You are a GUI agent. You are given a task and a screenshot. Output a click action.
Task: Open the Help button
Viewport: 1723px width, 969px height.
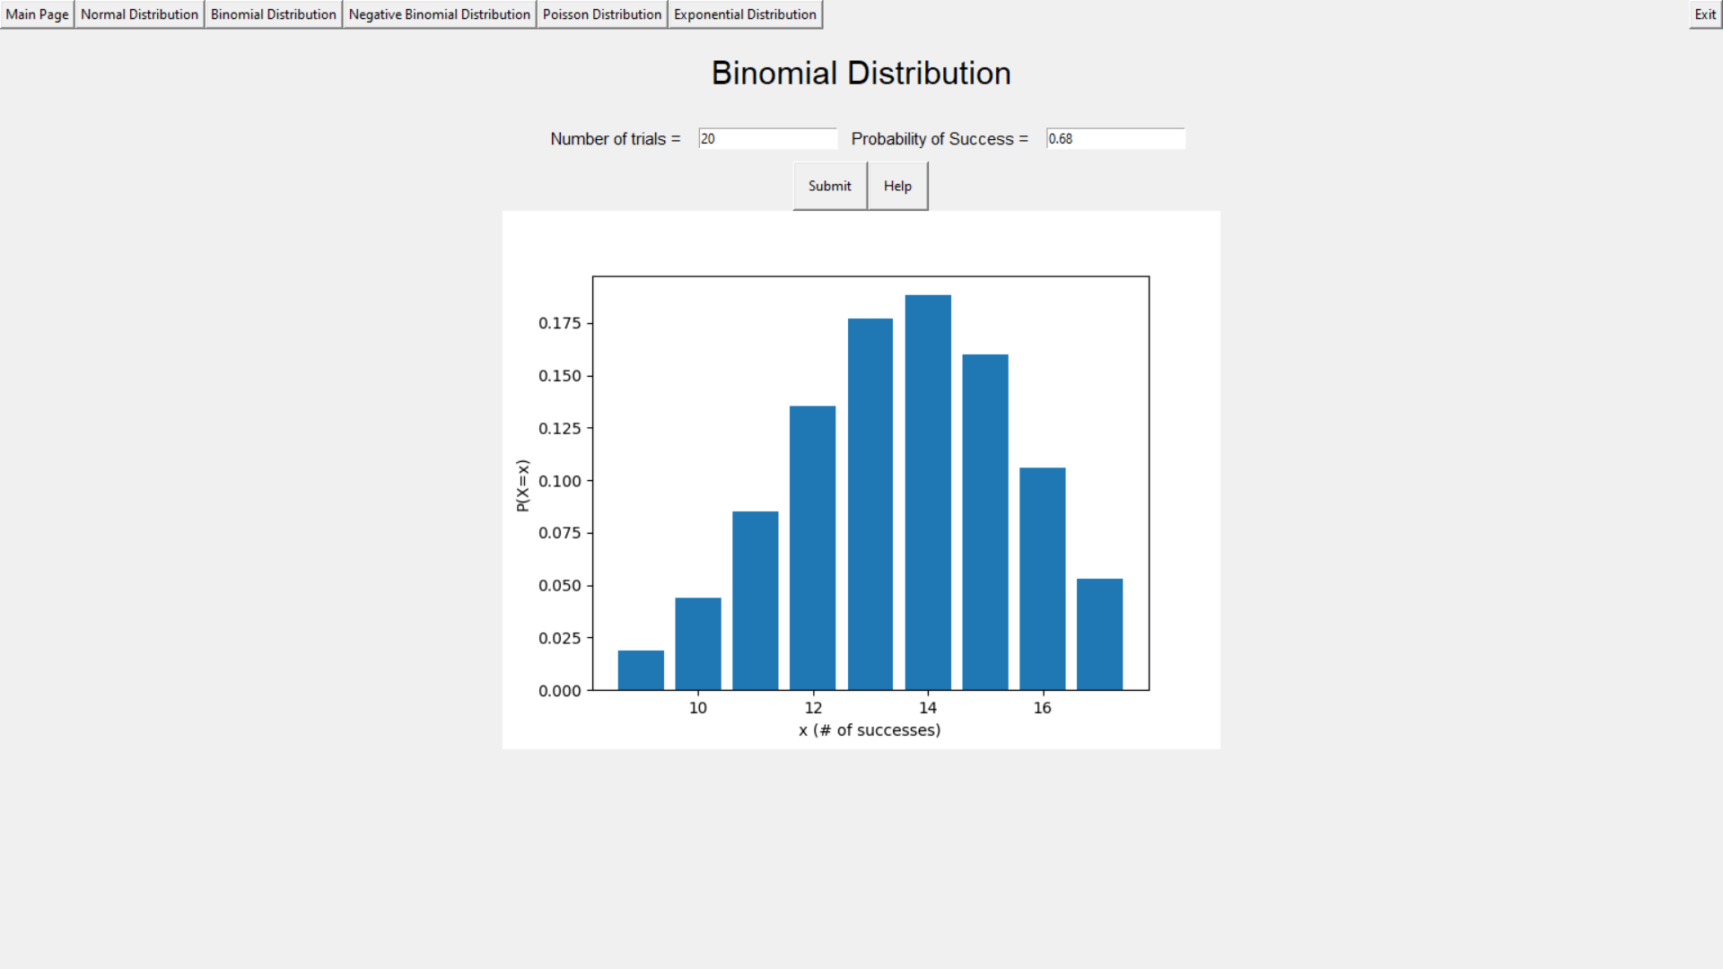click(897, 186)
